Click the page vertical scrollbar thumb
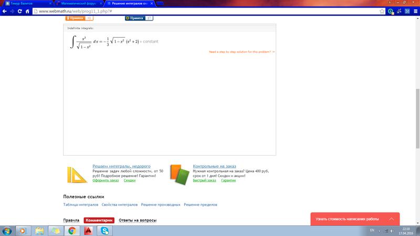The image size is (420, 236). click(417, 119)
